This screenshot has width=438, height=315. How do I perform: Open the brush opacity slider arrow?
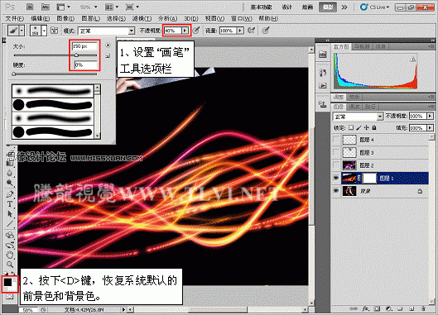tap(185, 31)
